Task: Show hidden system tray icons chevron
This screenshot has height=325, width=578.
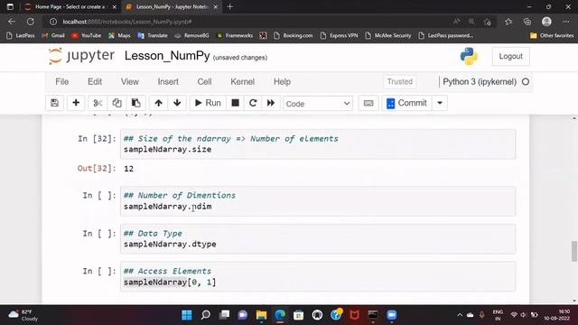Action: click(460, 315)
